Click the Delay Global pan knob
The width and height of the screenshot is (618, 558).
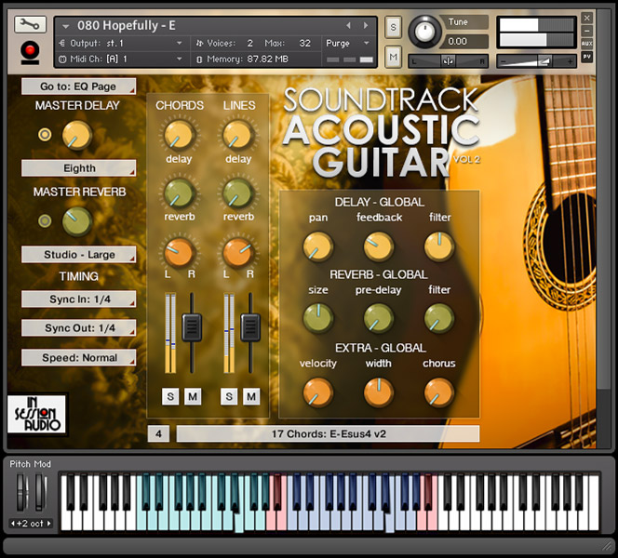click(x=317, y=246)
